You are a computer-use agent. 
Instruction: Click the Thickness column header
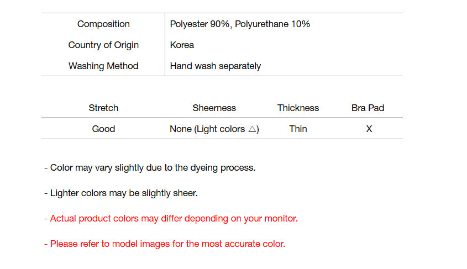298,108
